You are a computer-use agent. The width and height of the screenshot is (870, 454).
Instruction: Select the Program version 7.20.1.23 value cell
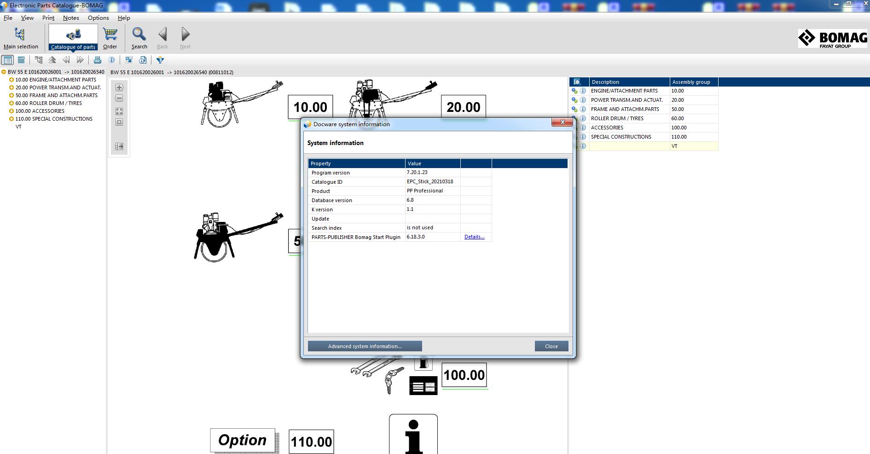click(433, 172)
